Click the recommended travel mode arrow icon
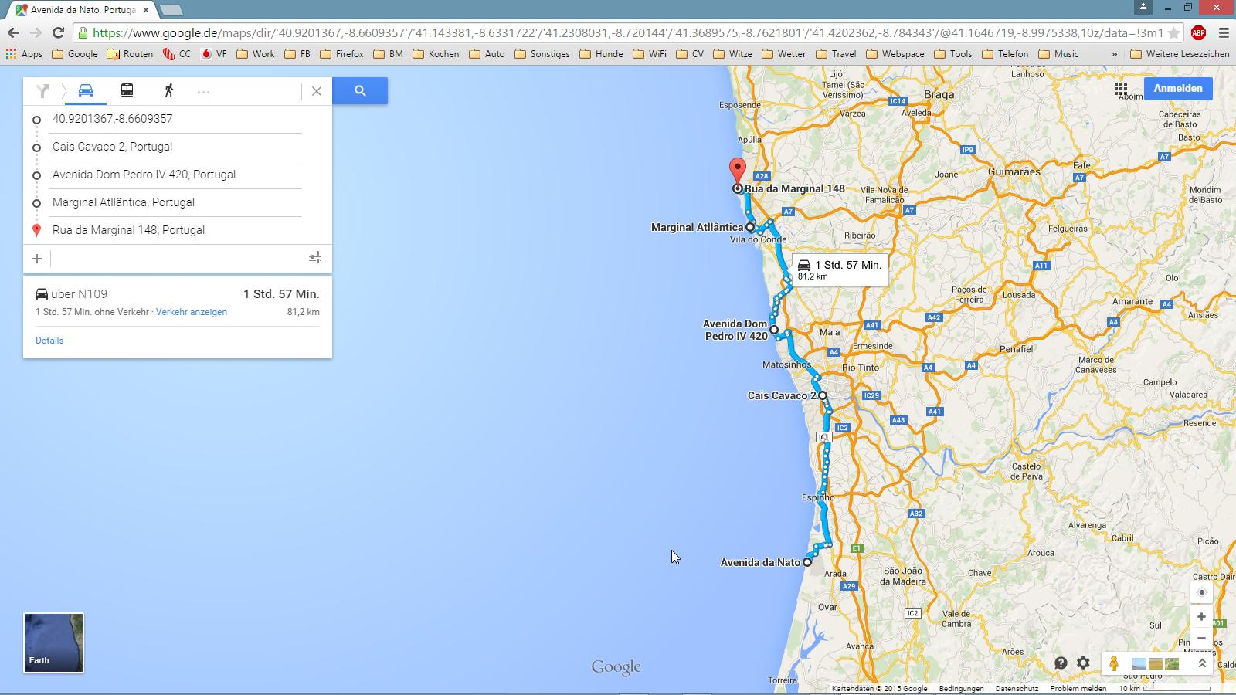Image resolution: width=1236 pixels, height=695 pixels. click(x=43, y=91)
